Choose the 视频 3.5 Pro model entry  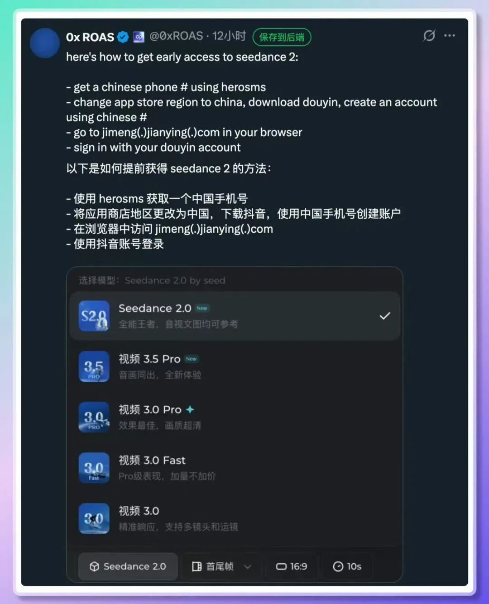tap(235, 366)
